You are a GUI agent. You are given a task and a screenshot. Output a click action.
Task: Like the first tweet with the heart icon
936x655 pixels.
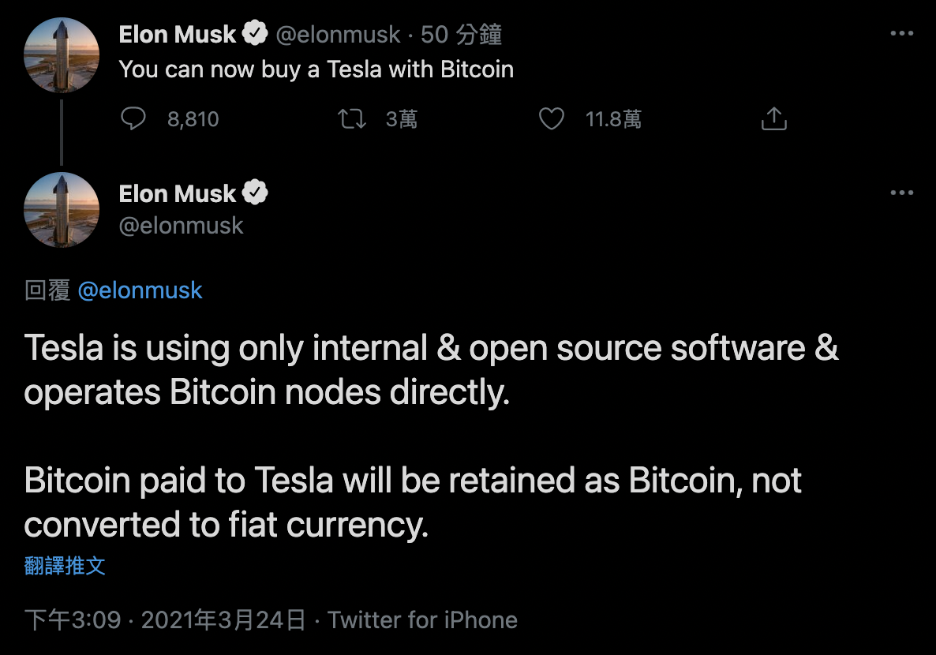pyautogui.click(x=552, y=119)
